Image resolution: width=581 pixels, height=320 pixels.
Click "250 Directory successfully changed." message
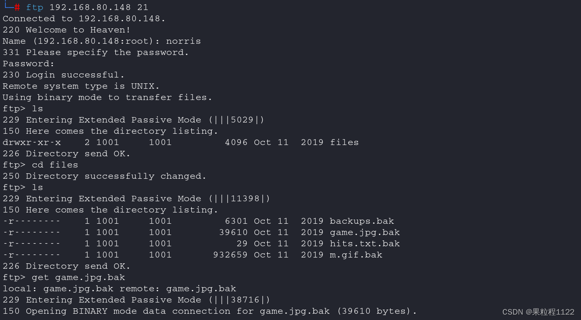pyautogui.click(x=104, y=176)
